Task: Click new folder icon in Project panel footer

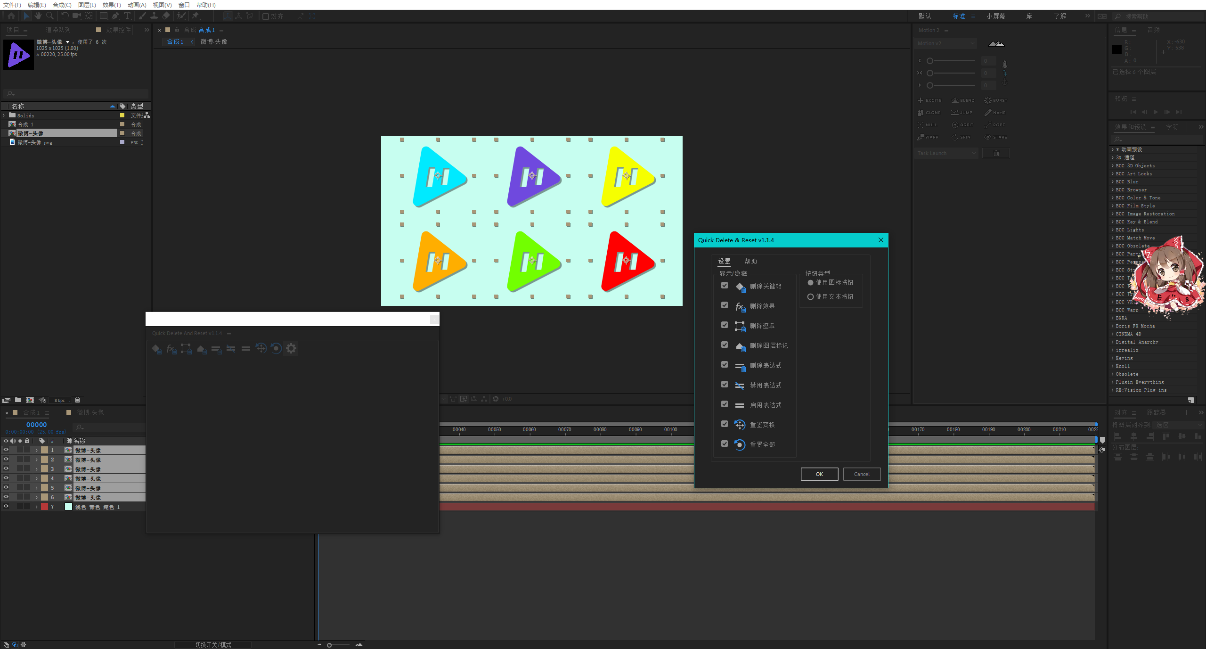Action: [x=18, y=400]
